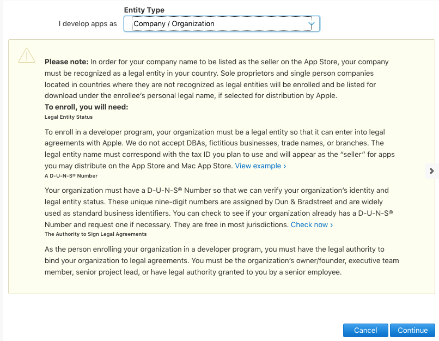This screenshot has height=341, width=439.
Task: Click the 'Legal Entity Status' heading
Action: (69, 117)
